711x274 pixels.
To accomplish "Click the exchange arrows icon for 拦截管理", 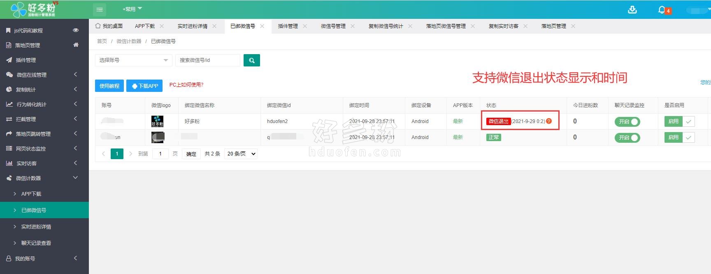I will pos(9,119).
